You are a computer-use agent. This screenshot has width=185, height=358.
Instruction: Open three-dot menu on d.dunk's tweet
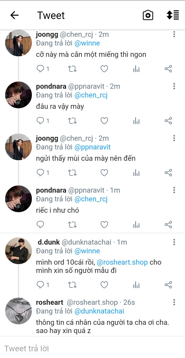(174, 242)
